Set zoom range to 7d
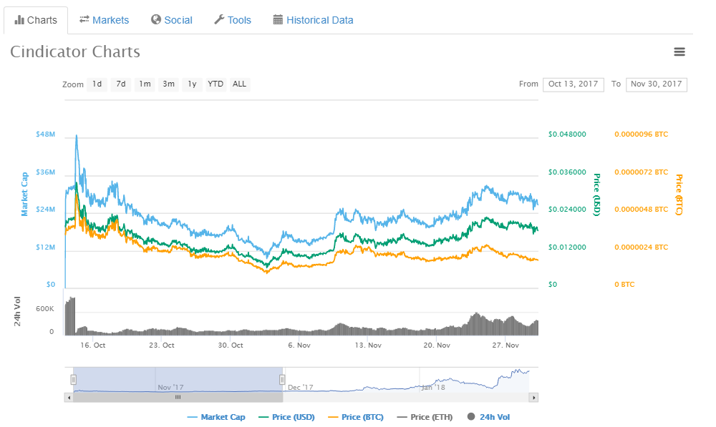 coord(121,84)
